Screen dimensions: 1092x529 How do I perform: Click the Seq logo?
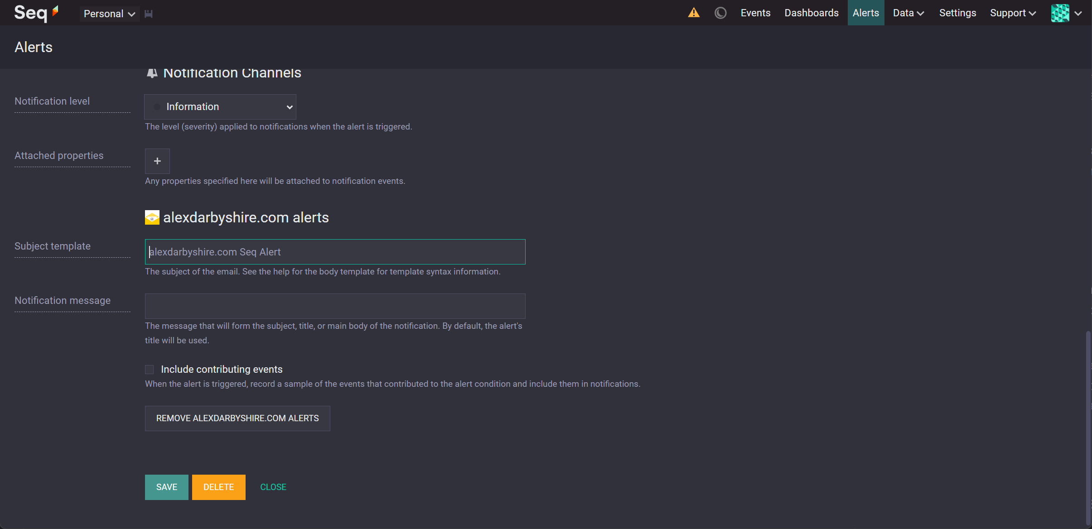(36, 13)
